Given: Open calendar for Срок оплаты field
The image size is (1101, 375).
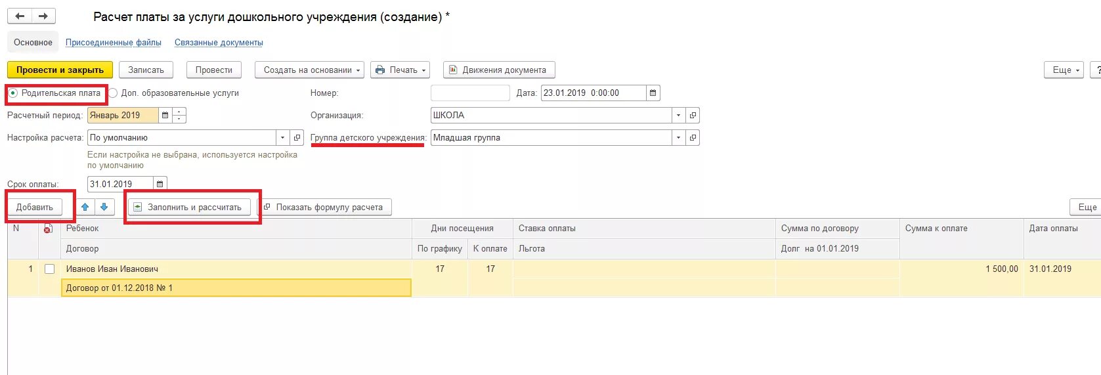Looking at the screenshot, I should 160,184.
